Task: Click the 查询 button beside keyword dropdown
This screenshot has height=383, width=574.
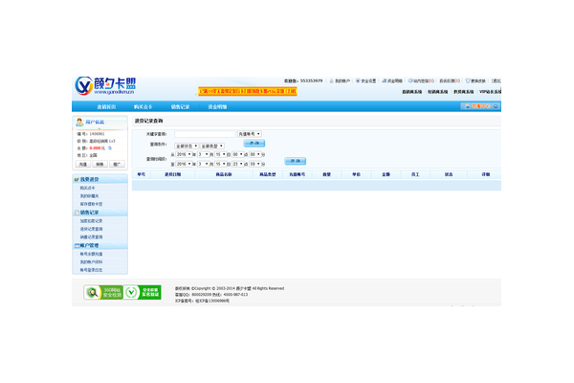Action: point(254,144)
